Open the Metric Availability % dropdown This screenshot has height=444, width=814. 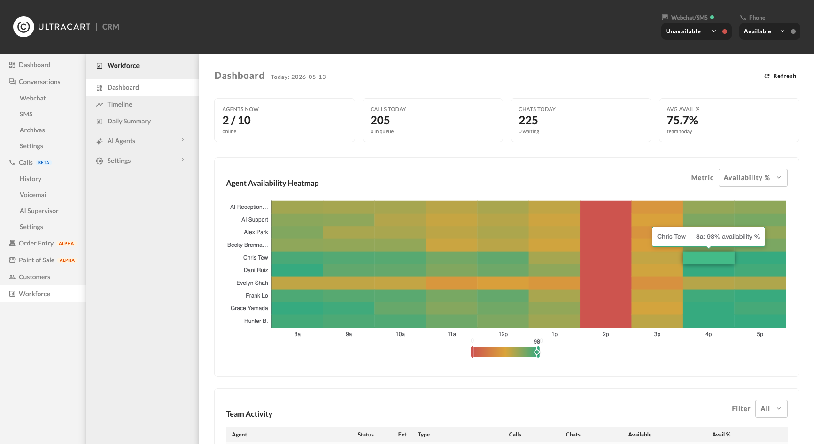[x=753, y=178]
